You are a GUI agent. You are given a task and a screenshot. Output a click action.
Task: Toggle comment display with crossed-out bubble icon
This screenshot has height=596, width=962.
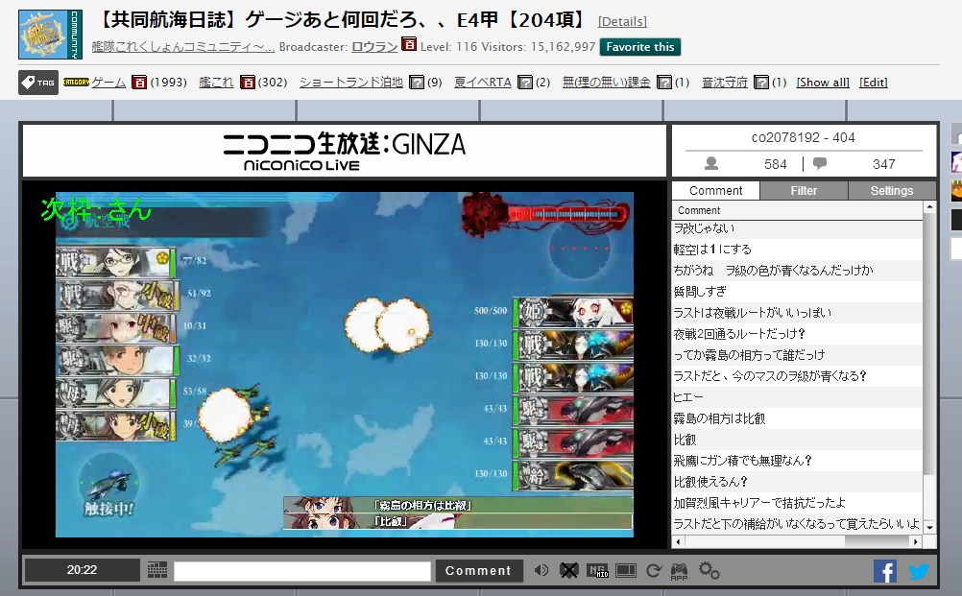568,571
